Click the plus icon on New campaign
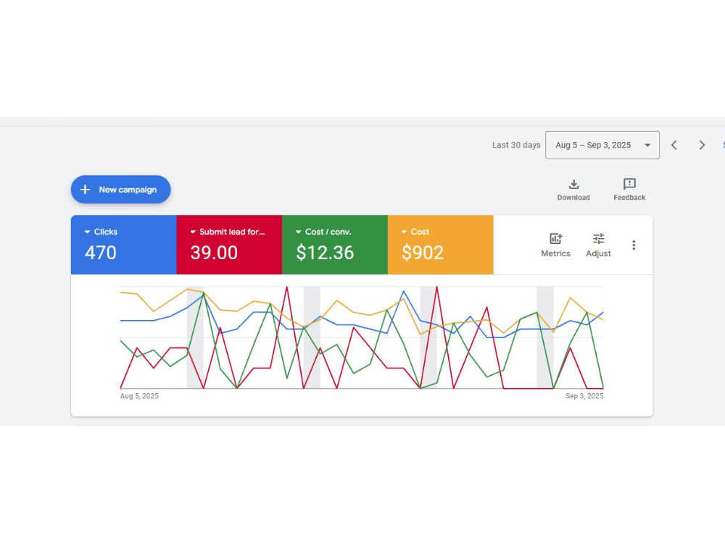 coord(86,189)
